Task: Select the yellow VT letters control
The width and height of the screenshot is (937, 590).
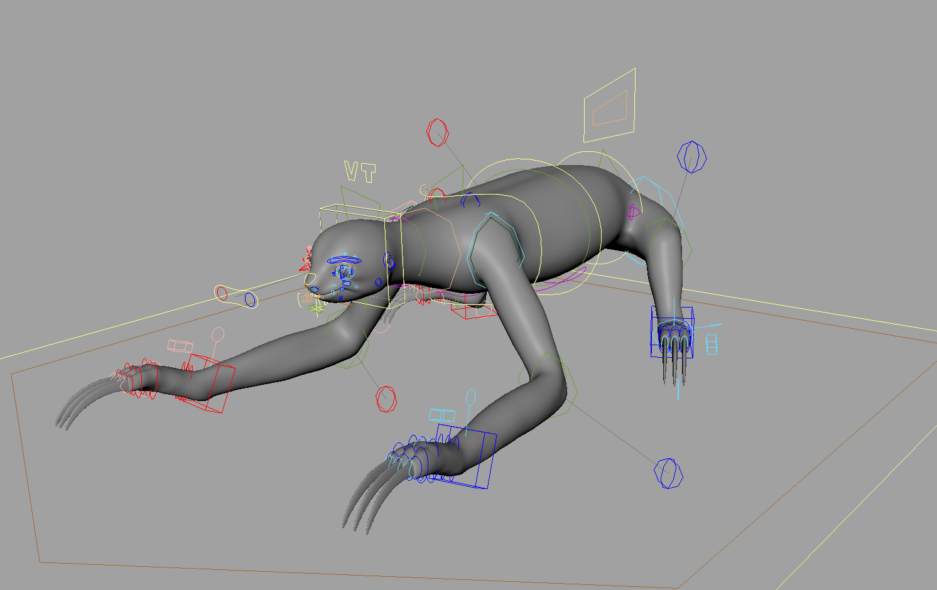Action: tap(360, 172)
